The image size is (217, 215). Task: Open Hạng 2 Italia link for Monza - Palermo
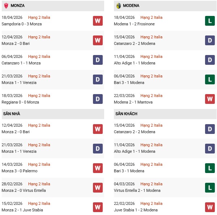click(x=39, y=164)
